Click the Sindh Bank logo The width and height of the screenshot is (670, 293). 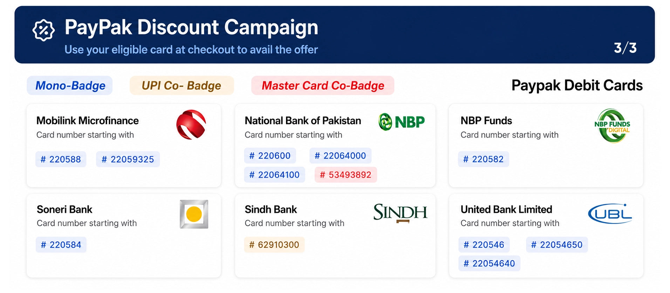(x=401, y=213)
